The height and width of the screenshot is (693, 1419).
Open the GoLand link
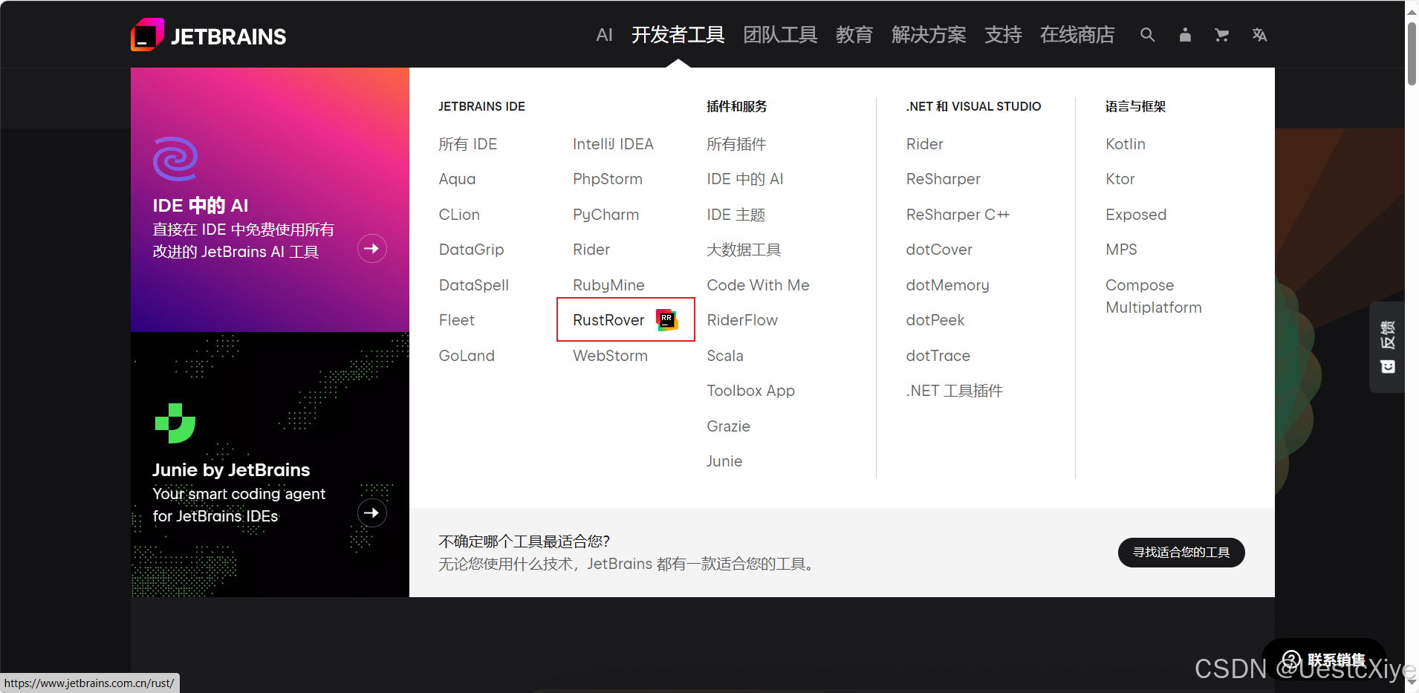[x=467, y=356]
